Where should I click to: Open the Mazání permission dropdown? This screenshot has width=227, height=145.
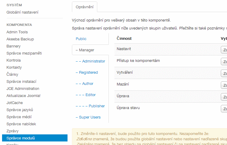pos(224,85)
